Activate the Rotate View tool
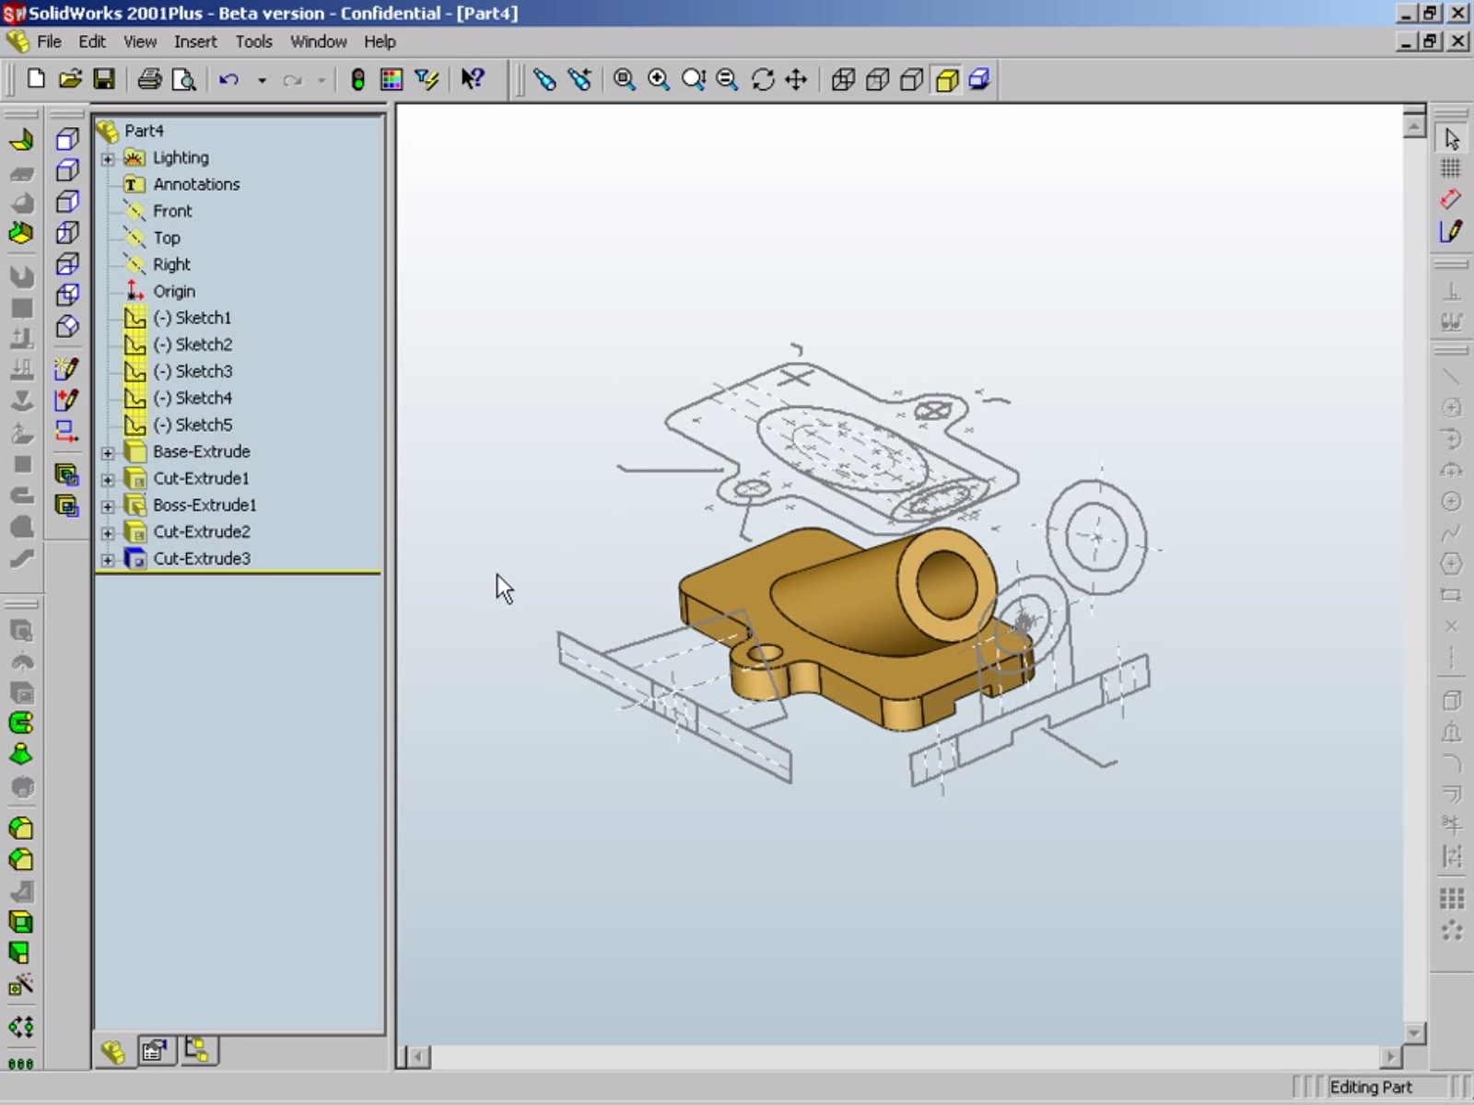This screenshot has width=1474, height=1105. coord(763,79)
